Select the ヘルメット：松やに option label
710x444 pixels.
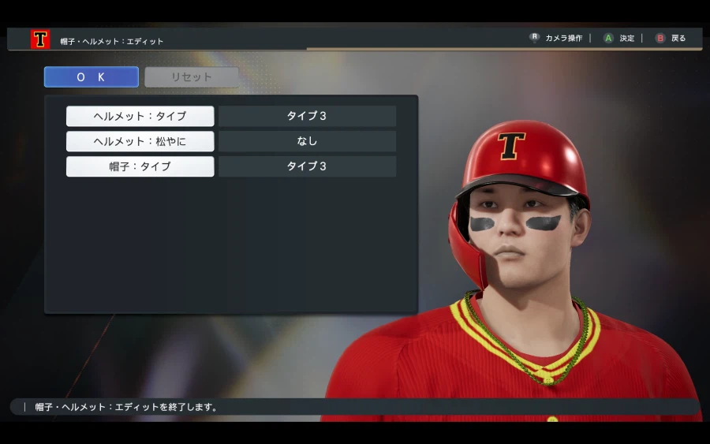click(140, 142)
